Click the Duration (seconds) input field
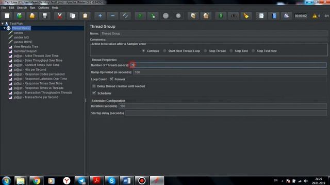 tap(222, 106)
